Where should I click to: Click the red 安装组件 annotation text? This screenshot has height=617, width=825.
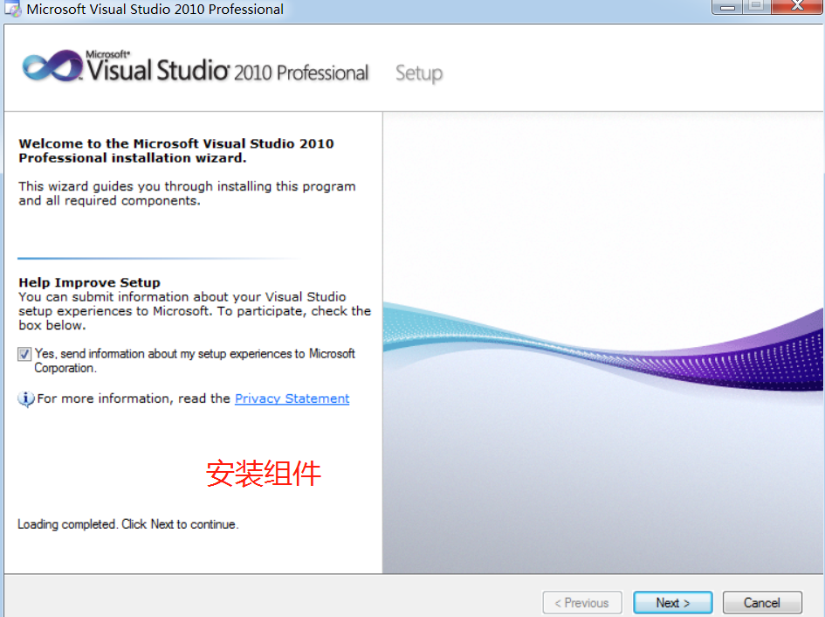point(264,474)
